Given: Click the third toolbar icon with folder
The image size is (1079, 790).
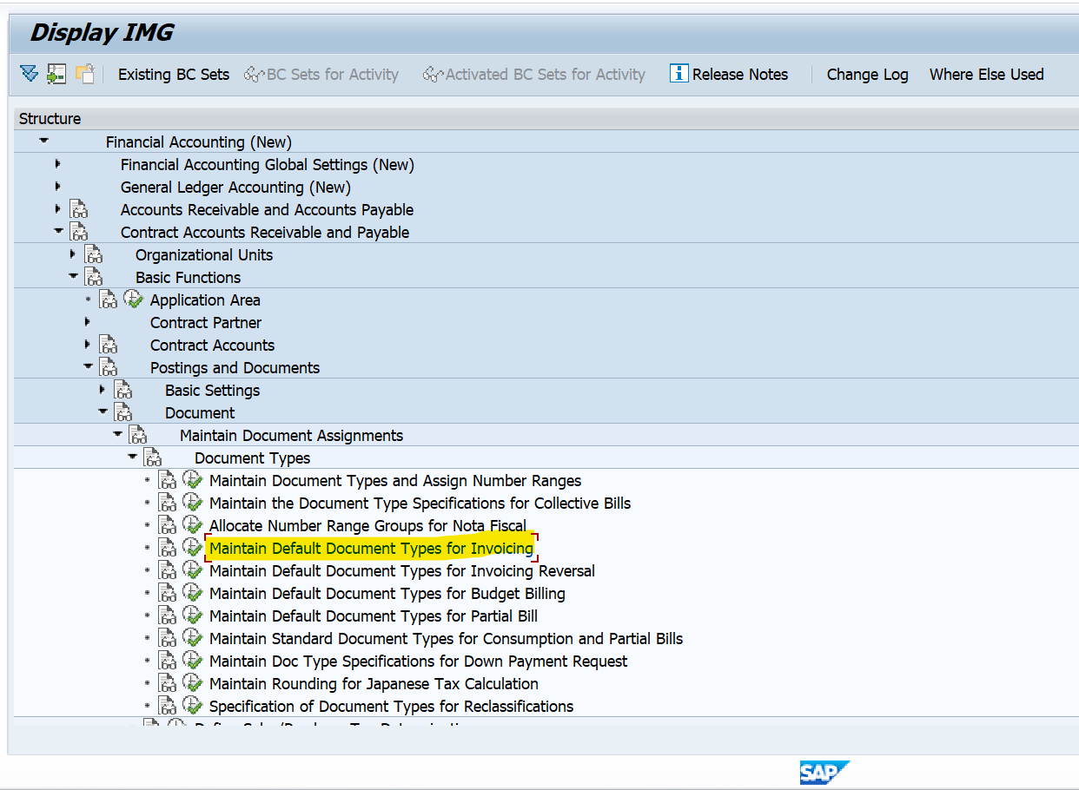Looking at the screenshot, I should click(x=84, y=74).
